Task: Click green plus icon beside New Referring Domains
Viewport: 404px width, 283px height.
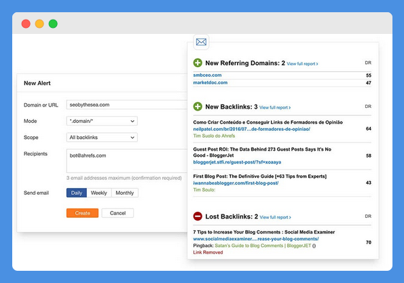Action: point(198,62)
